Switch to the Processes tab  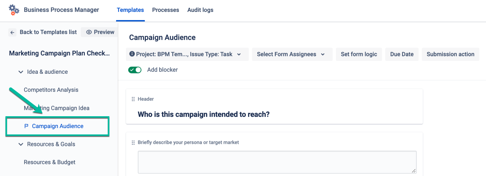pyautogui.click(x=166, y=10)
